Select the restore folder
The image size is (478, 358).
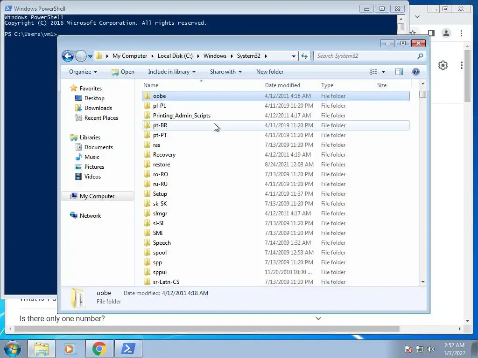[x=275, y=165]
